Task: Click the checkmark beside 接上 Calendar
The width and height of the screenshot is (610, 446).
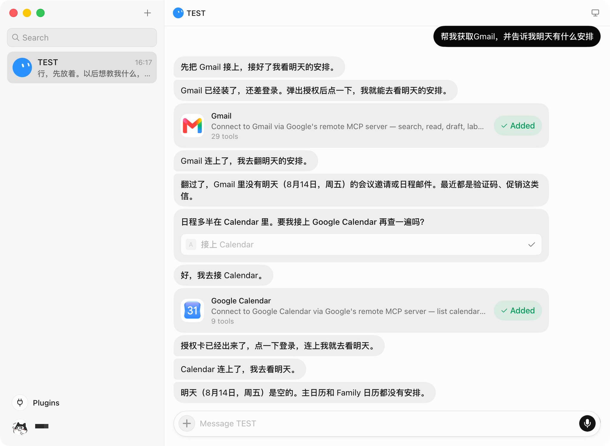Action: (532, 245)
